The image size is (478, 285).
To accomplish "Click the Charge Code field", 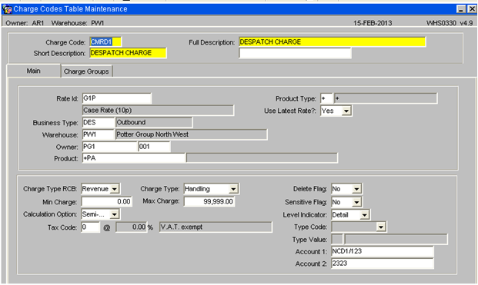I will click(105, 42).
